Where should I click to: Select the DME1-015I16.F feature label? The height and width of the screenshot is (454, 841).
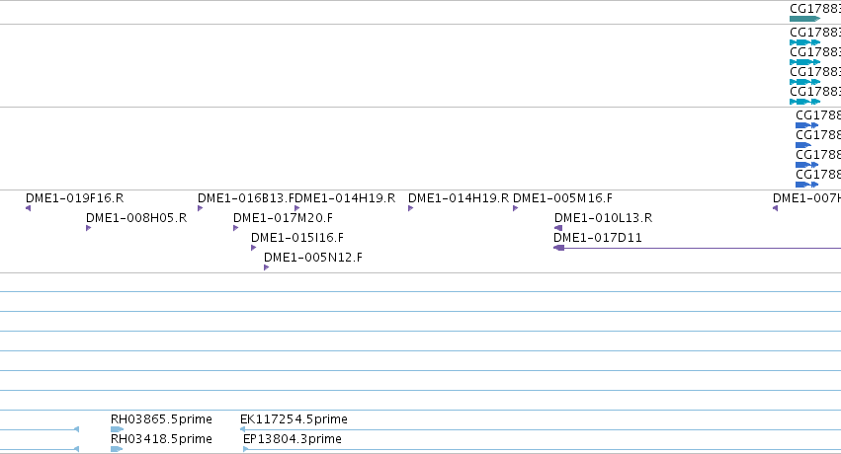[x=297, y=238]
